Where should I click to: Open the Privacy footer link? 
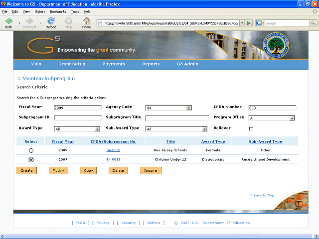point(103,223)
